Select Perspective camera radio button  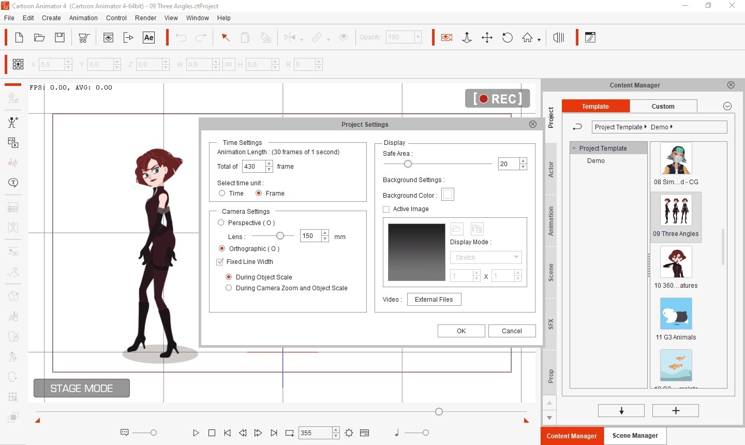pos(221,223)
